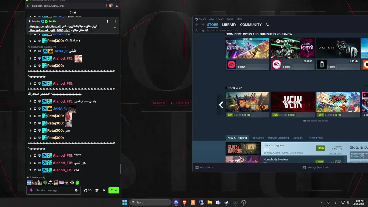Expand pinned message with chevron arrow
Screen dimensions: 368x207
(115, 28)
